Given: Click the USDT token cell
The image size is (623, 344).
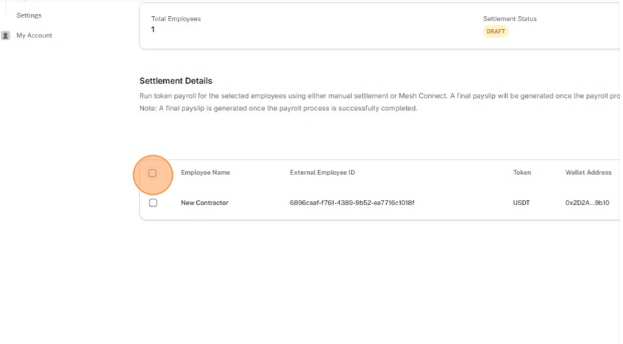Looking at the screenshot, I should click(521, 203).
